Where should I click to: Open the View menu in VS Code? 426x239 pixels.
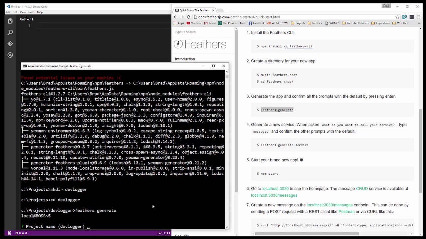(x=23, y=12)
